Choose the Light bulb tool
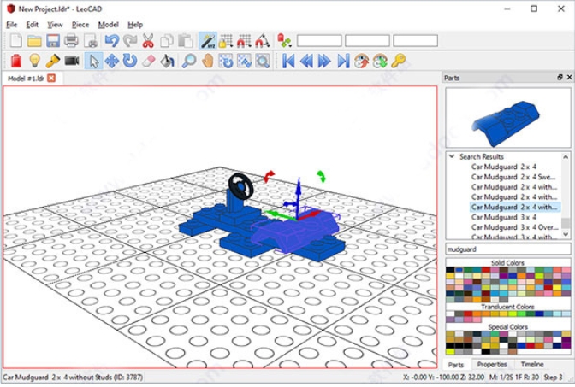 coord(34,61)
